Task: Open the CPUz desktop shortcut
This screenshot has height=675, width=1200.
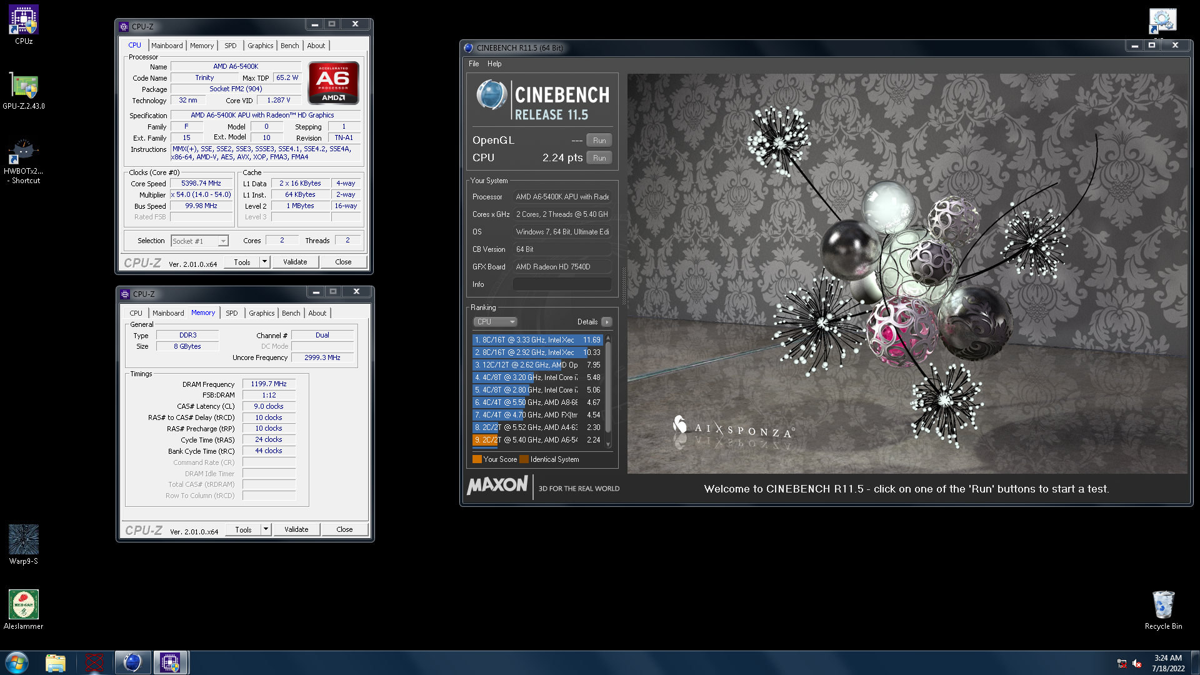Action: tap(24, 25)
